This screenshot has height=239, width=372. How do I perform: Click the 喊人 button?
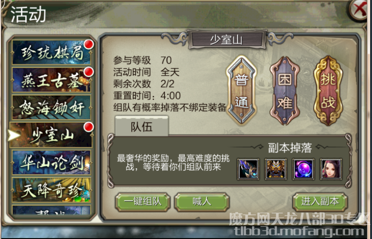202,202
